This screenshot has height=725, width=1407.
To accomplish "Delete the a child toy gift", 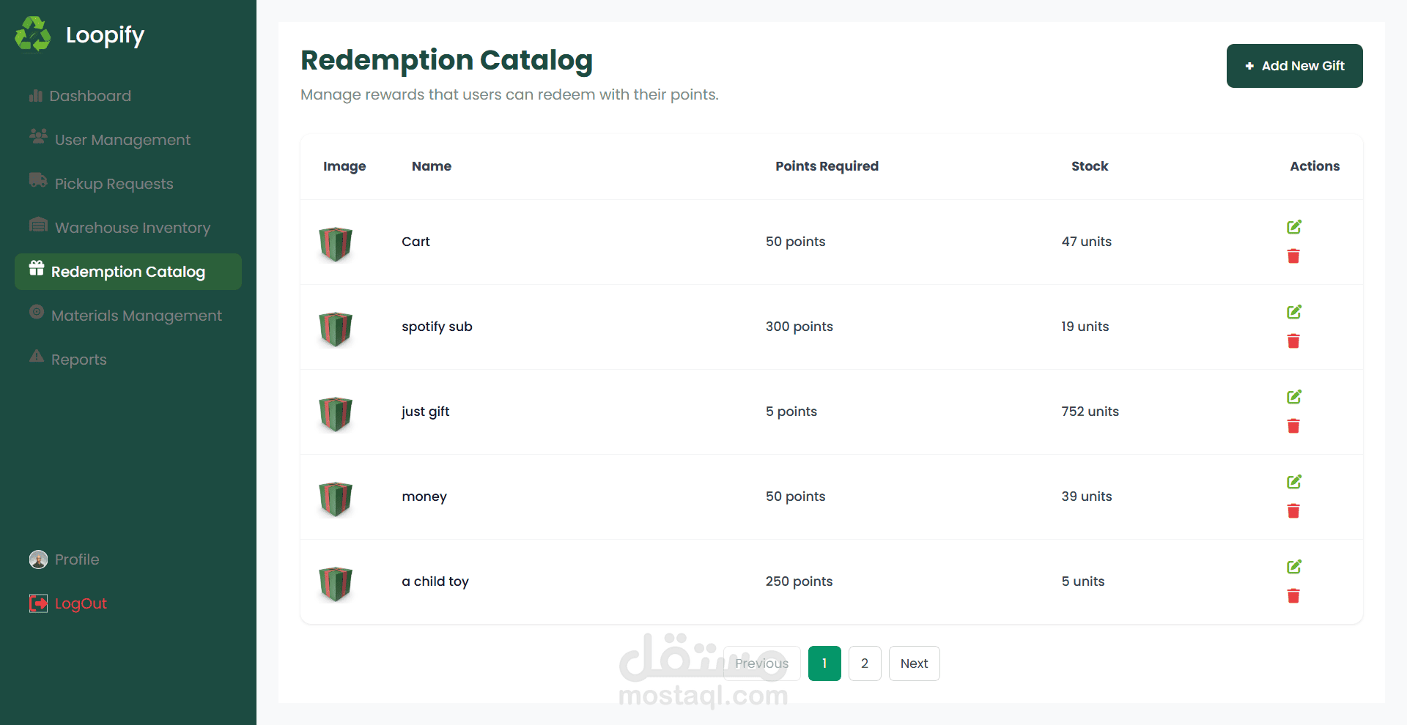I will 1293,596.
